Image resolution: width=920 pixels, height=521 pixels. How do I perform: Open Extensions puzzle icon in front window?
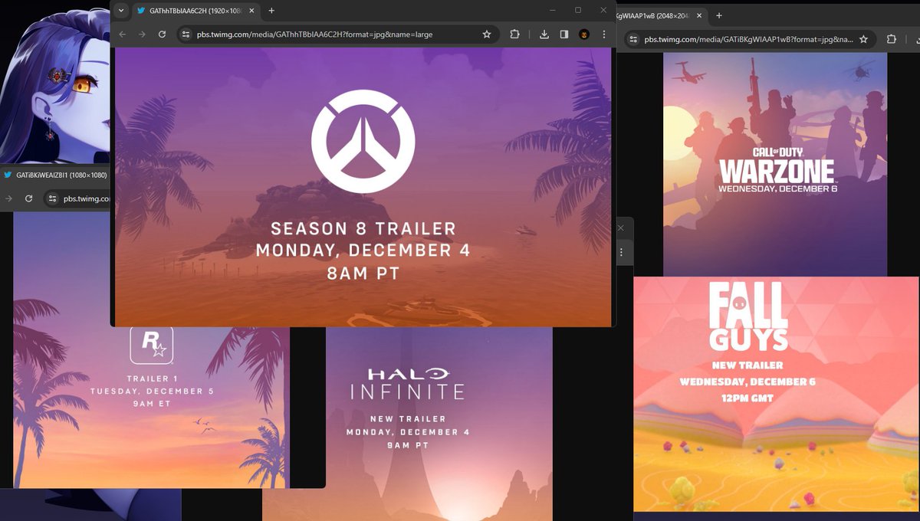click(514, 34)
